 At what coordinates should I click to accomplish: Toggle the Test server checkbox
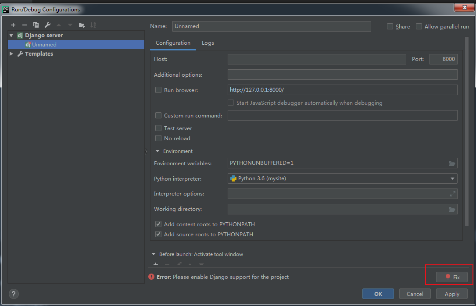coord(158,128)
